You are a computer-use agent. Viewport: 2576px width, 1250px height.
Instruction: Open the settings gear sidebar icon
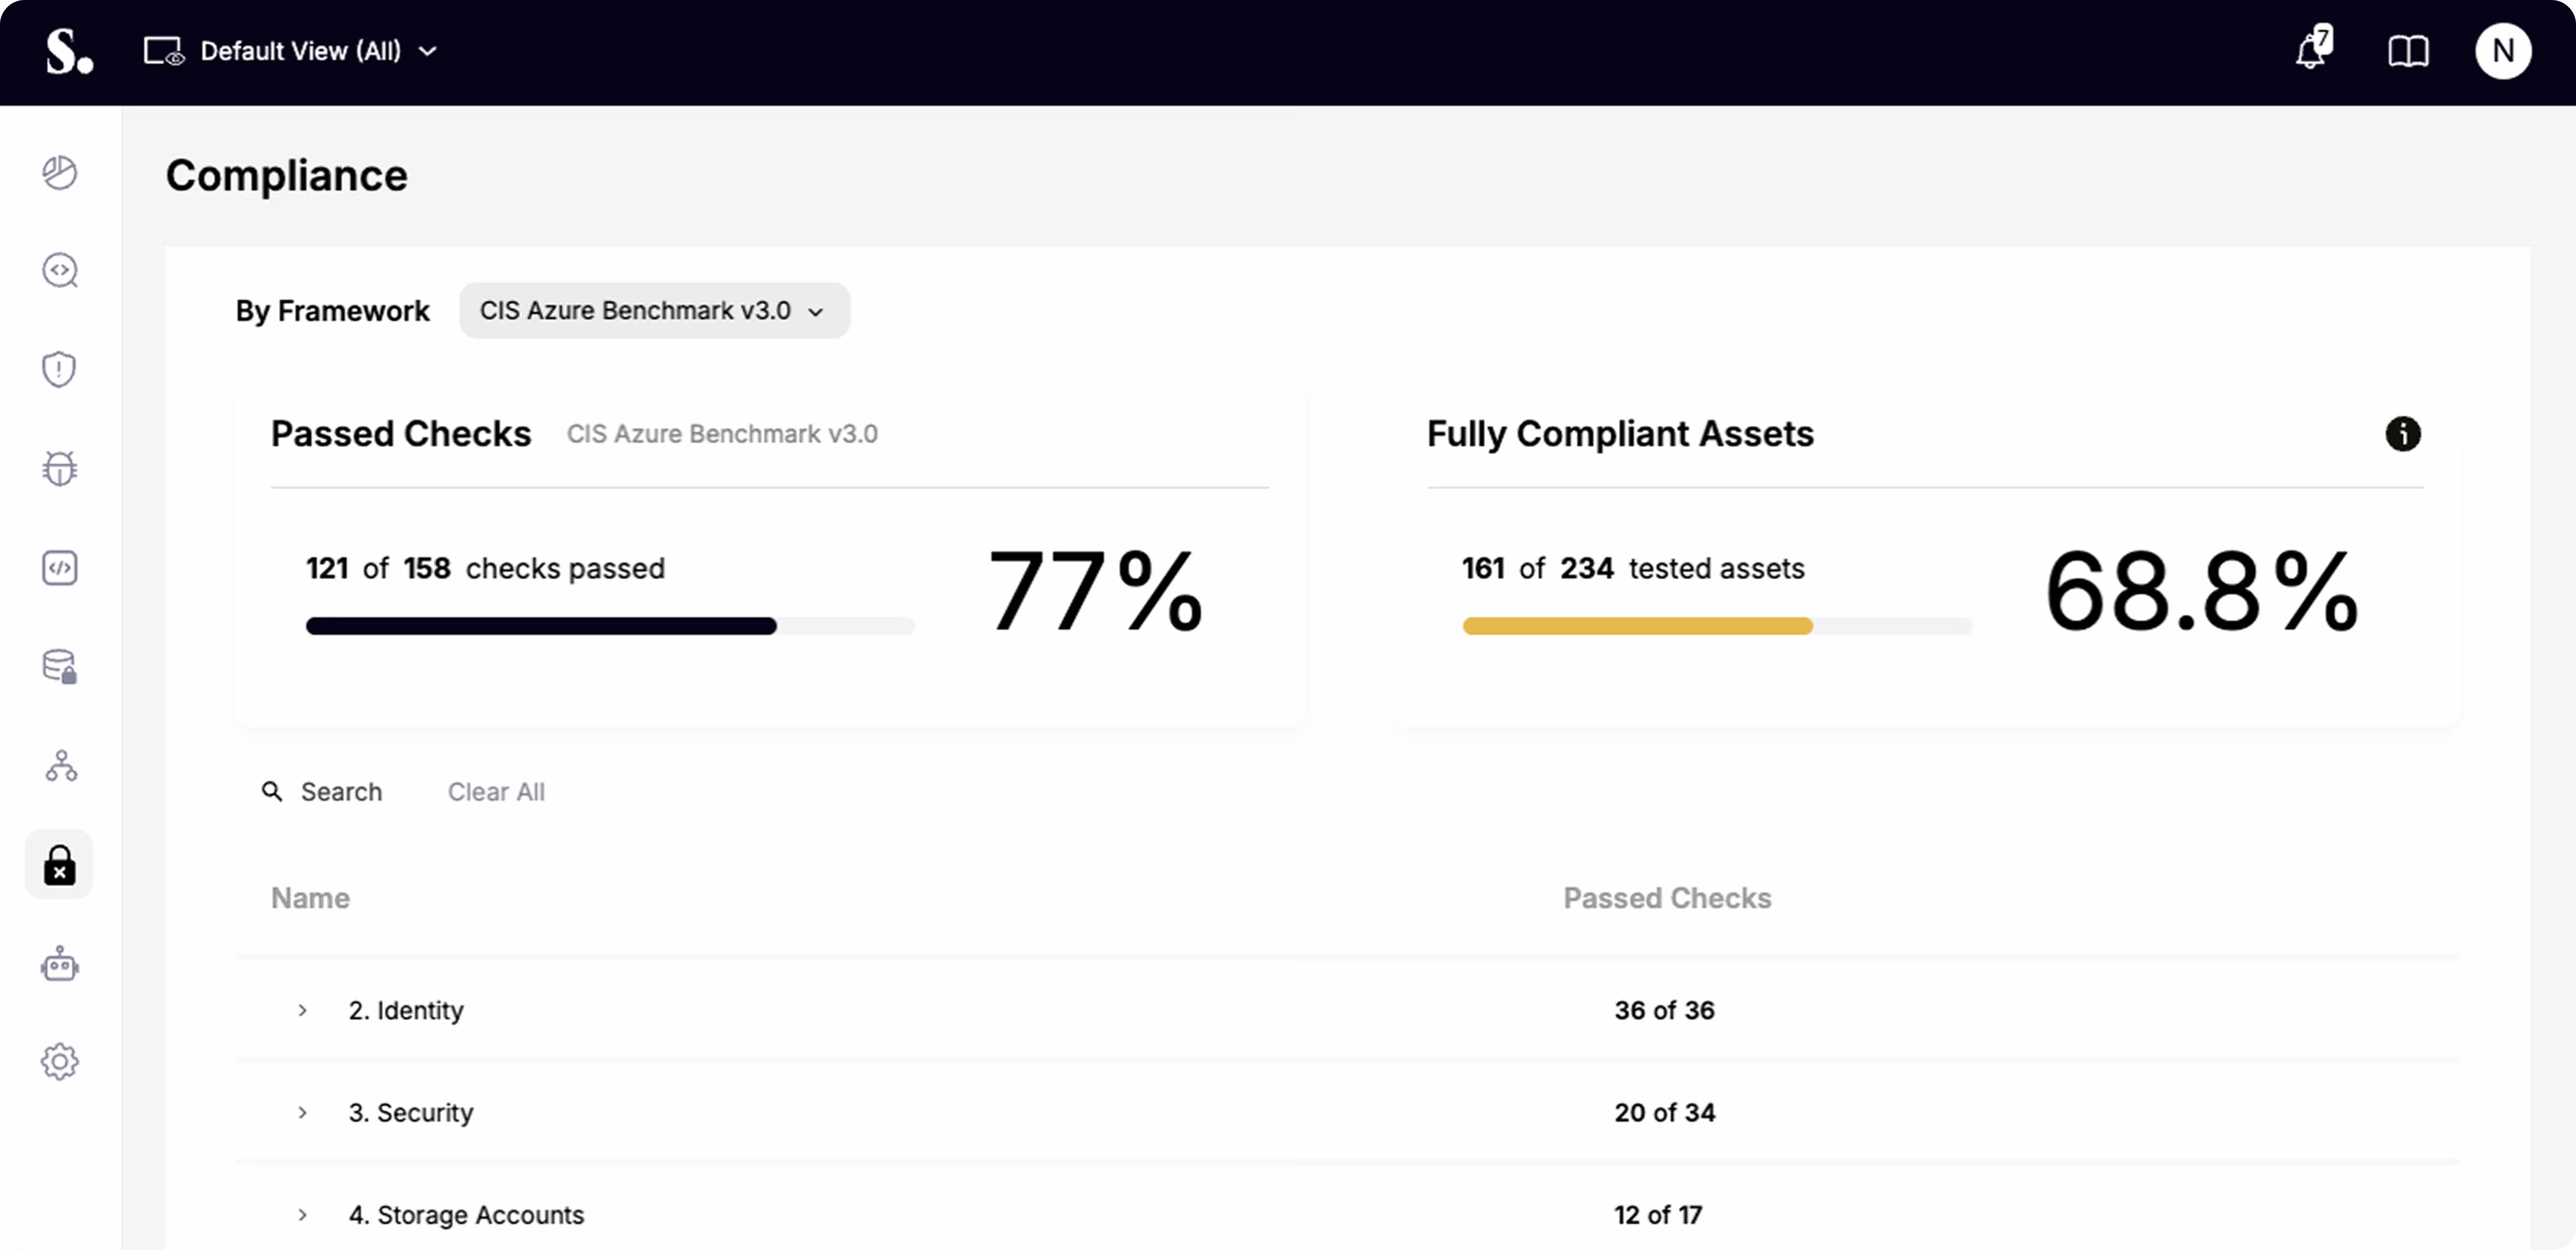click(60, 1062)
